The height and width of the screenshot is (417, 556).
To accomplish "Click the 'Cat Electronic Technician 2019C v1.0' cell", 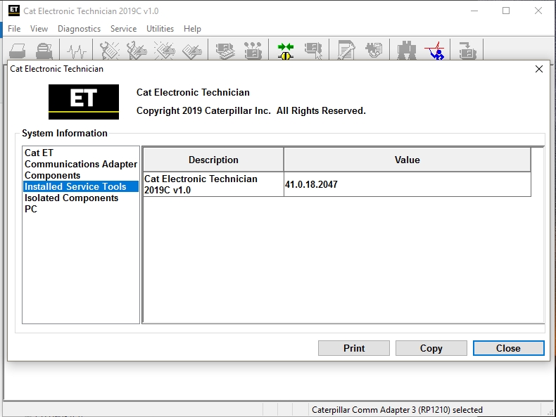I will point(213,184).
